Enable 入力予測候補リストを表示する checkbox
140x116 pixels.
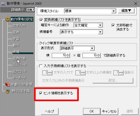tap(41, 66)
